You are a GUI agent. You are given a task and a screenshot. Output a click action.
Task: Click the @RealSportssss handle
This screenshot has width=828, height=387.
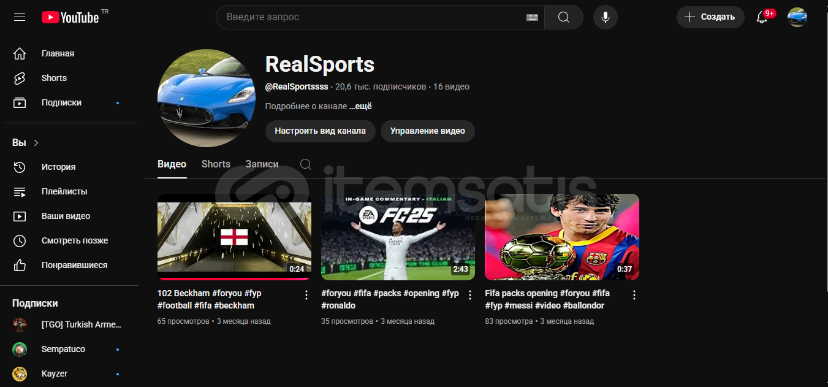coord(297,87)
